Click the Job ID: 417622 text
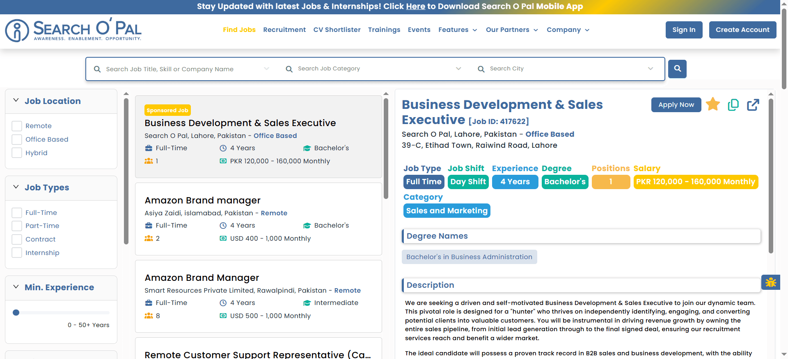Screen dimensions: 788x359 click(499, 122)
